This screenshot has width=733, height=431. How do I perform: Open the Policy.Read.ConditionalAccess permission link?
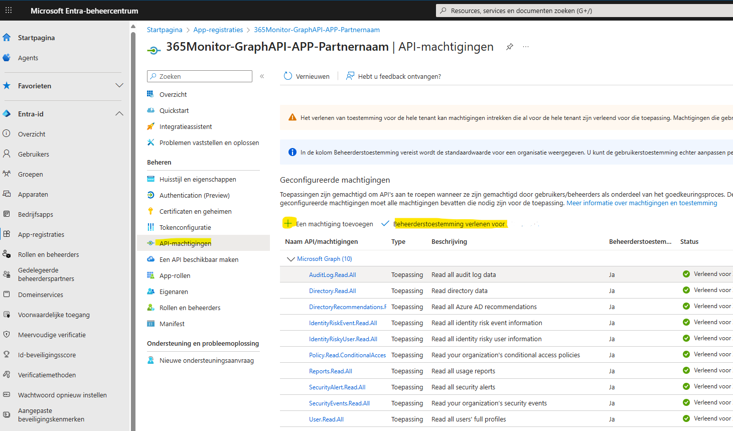tap(348, 355)
